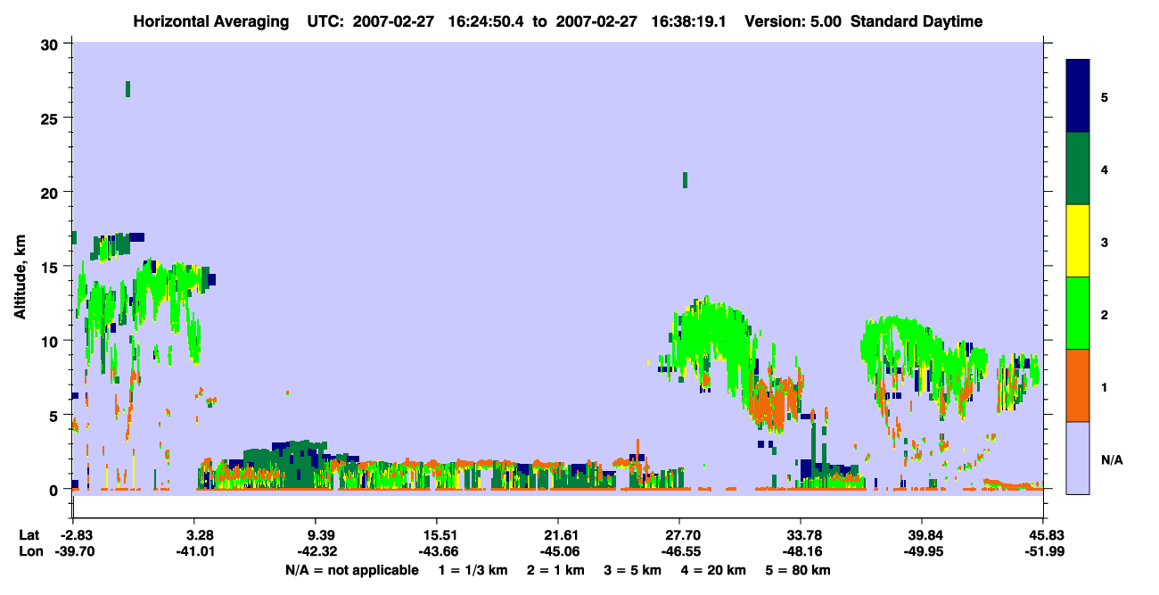Click longitude value '-48.16'
1159x595 pixels.
(x=801, y=551)
